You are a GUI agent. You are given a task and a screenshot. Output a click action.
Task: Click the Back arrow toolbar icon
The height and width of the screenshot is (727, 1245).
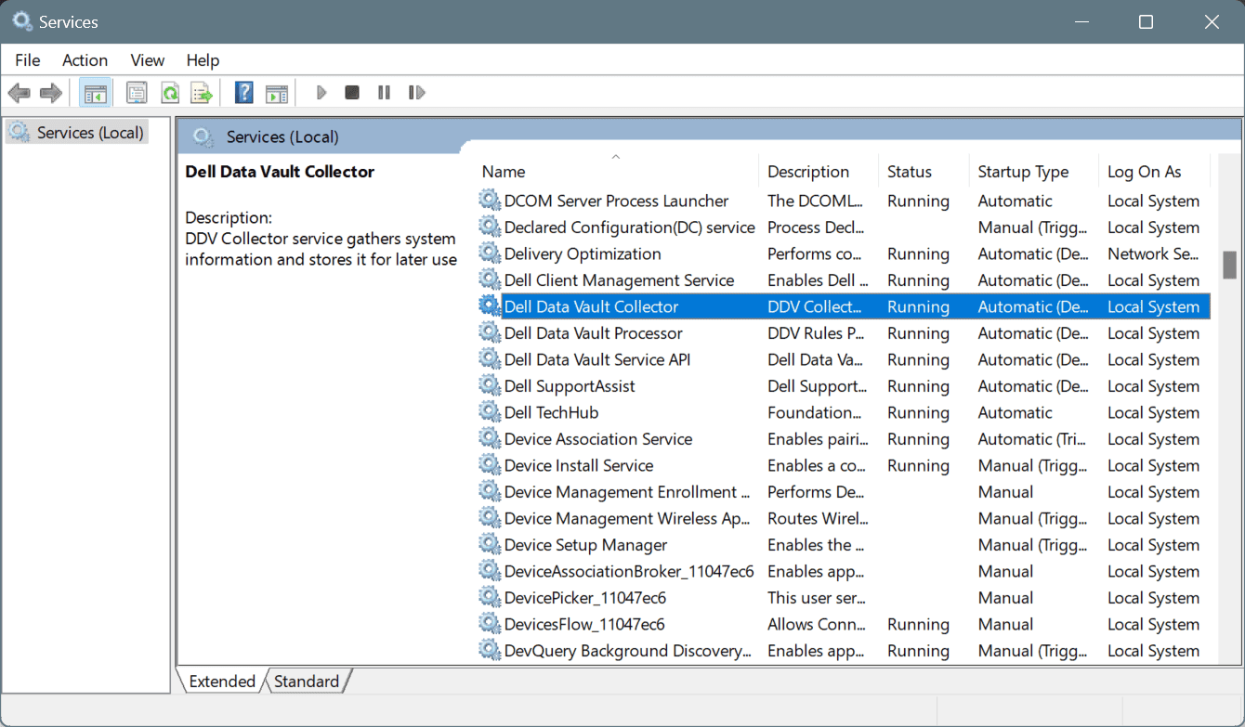click(x=20, y=93)
